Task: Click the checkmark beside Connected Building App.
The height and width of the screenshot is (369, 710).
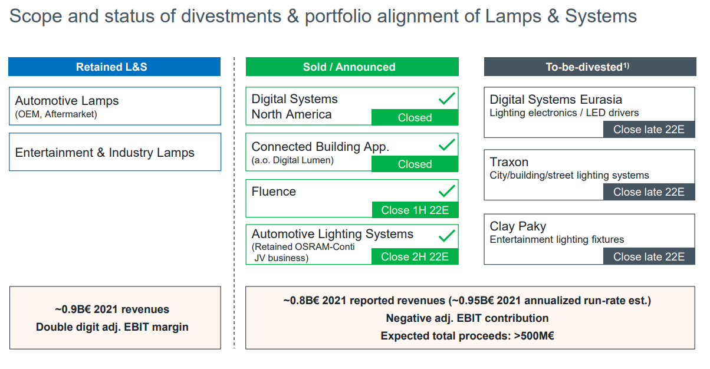Action: point(447,144)
